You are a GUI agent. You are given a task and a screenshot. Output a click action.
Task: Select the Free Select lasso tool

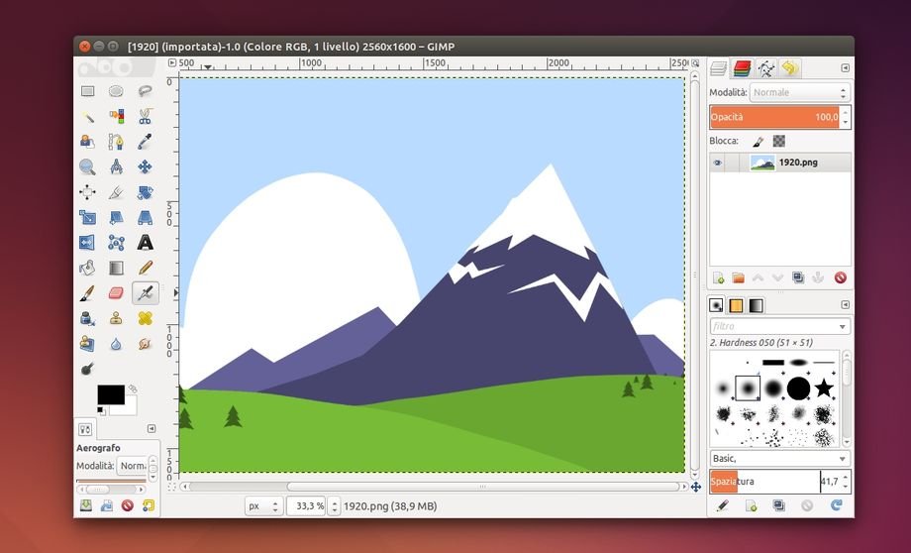click(145, 91)
